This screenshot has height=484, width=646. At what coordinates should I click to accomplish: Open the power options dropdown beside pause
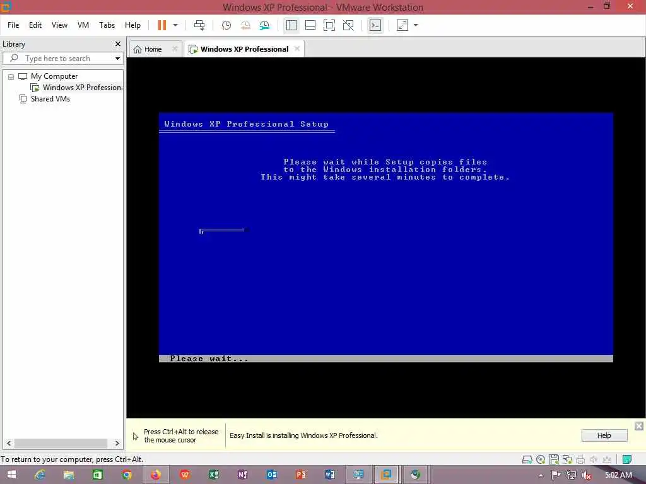[x=175, y=25]
